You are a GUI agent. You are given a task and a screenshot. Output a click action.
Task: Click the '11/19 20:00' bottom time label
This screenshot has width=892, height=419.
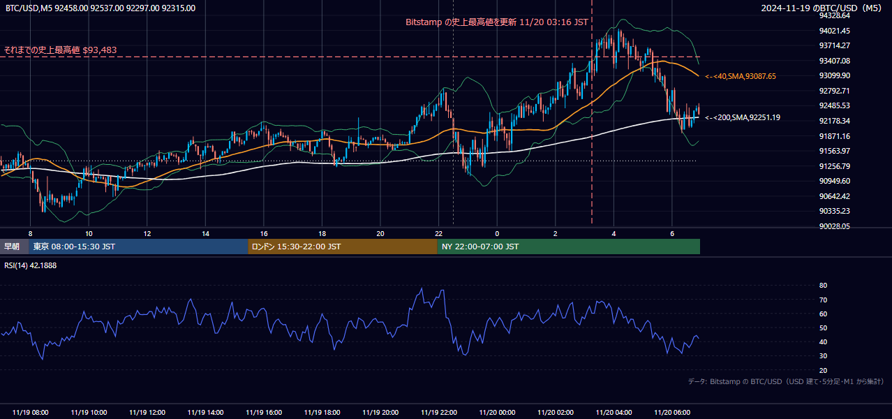[x=380, y=413]
